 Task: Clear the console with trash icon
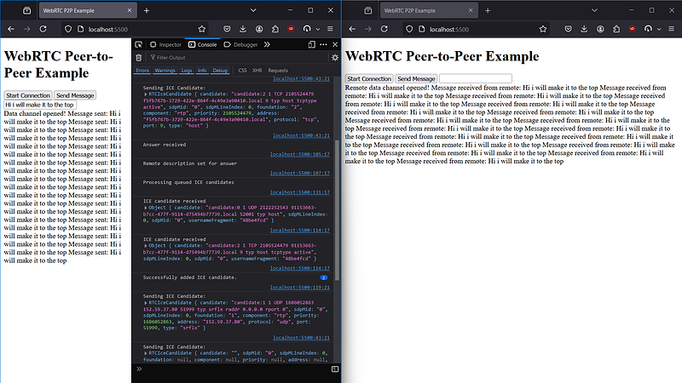coord(139,57)
